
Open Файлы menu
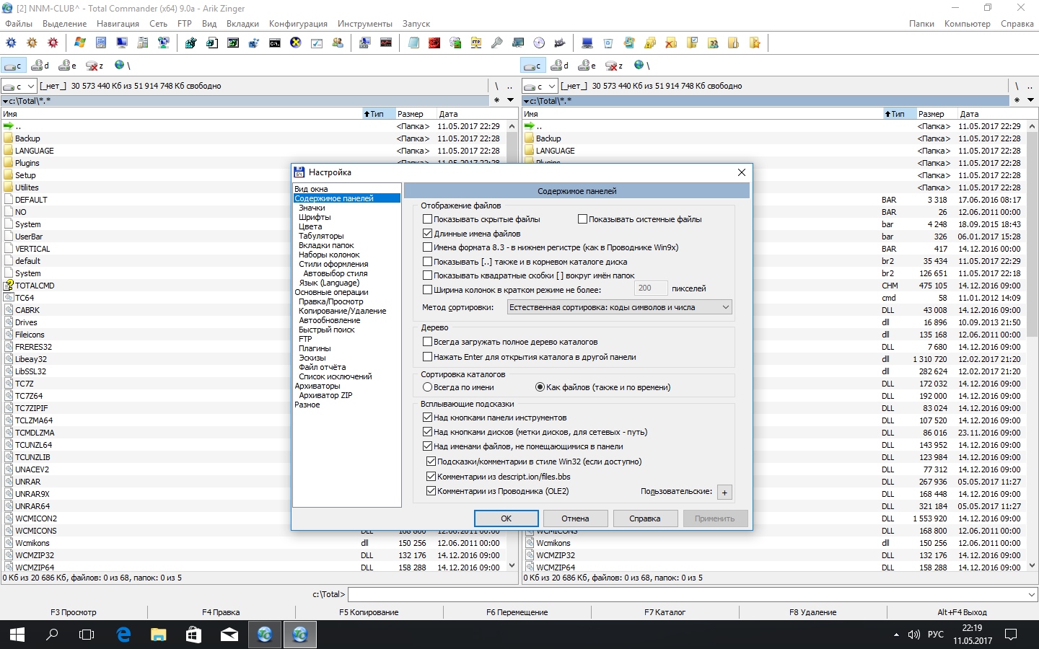pos(19,24)
